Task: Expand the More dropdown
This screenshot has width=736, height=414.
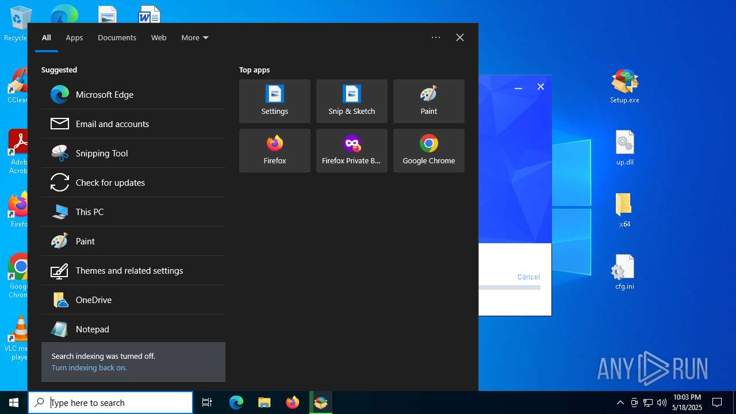Action: point(195,37)
